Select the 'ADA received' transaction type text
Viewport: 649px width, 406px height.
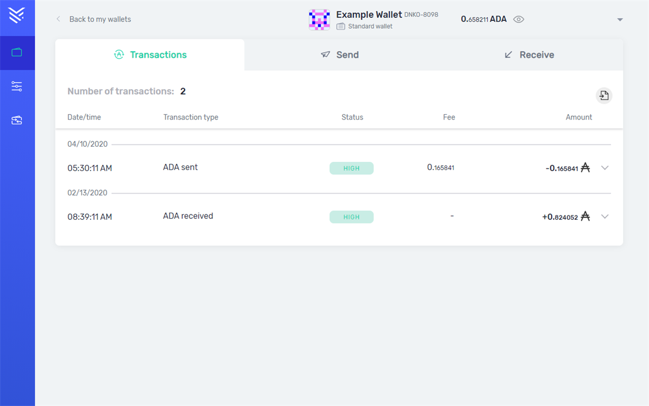[188, 216]
